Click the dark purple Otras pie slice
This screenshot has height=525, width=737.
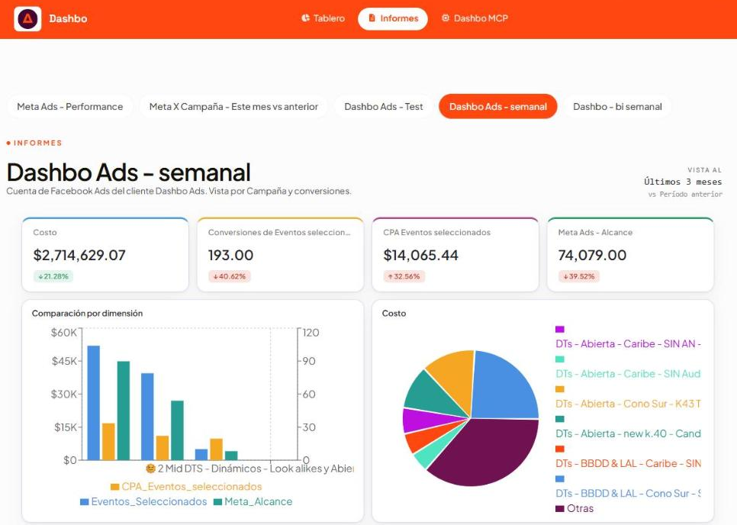point(489,451)
